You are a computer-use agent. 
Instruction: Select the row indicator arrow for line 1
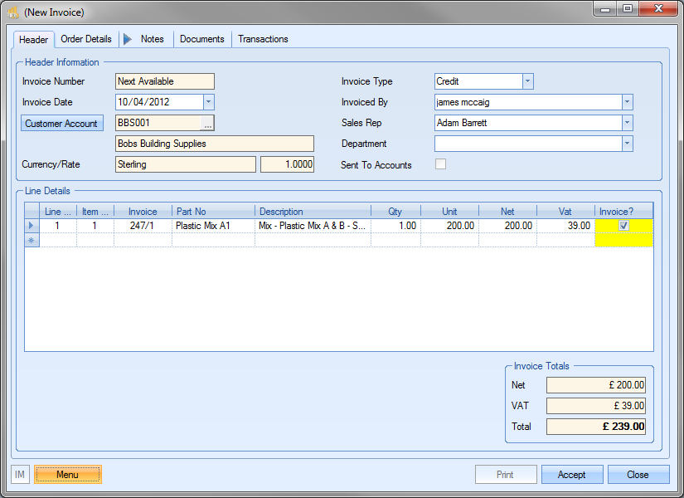32,226
